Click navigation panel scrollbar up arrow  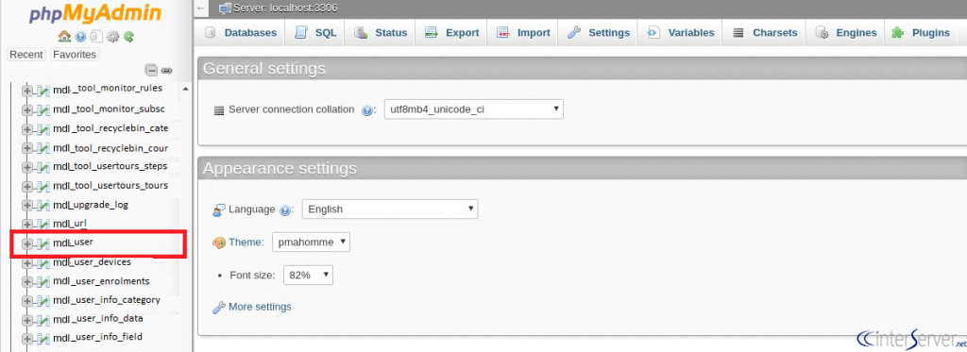point(186,90)
